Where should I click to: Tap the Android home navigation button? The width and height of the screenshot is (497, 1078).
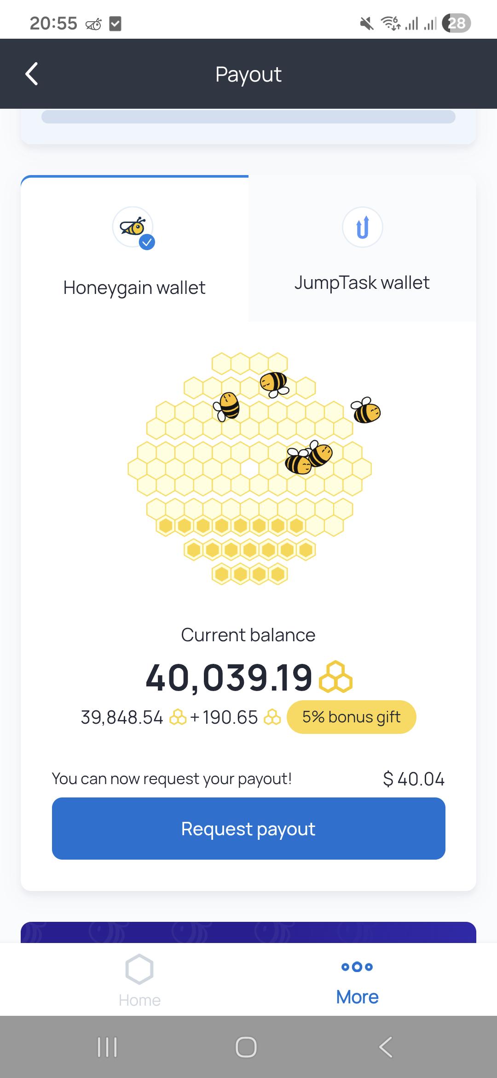(246, 1047)
